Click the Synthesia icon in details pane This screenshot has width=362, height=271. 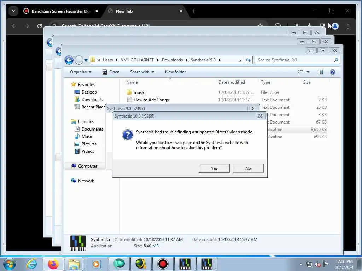[78, 243]
